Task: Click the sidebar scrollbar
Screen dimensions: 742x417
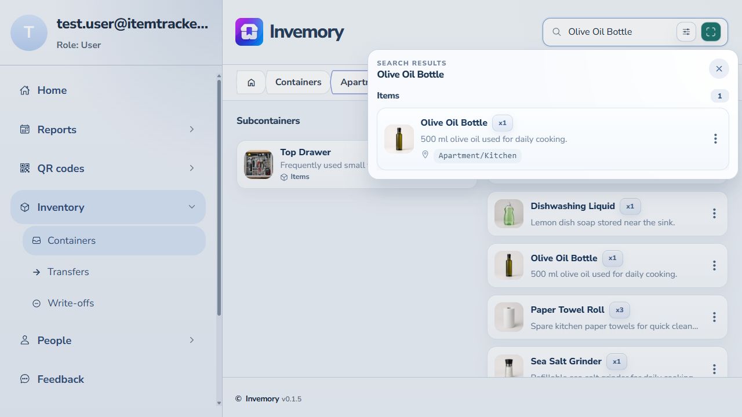Action: click(x=219, y=197)
